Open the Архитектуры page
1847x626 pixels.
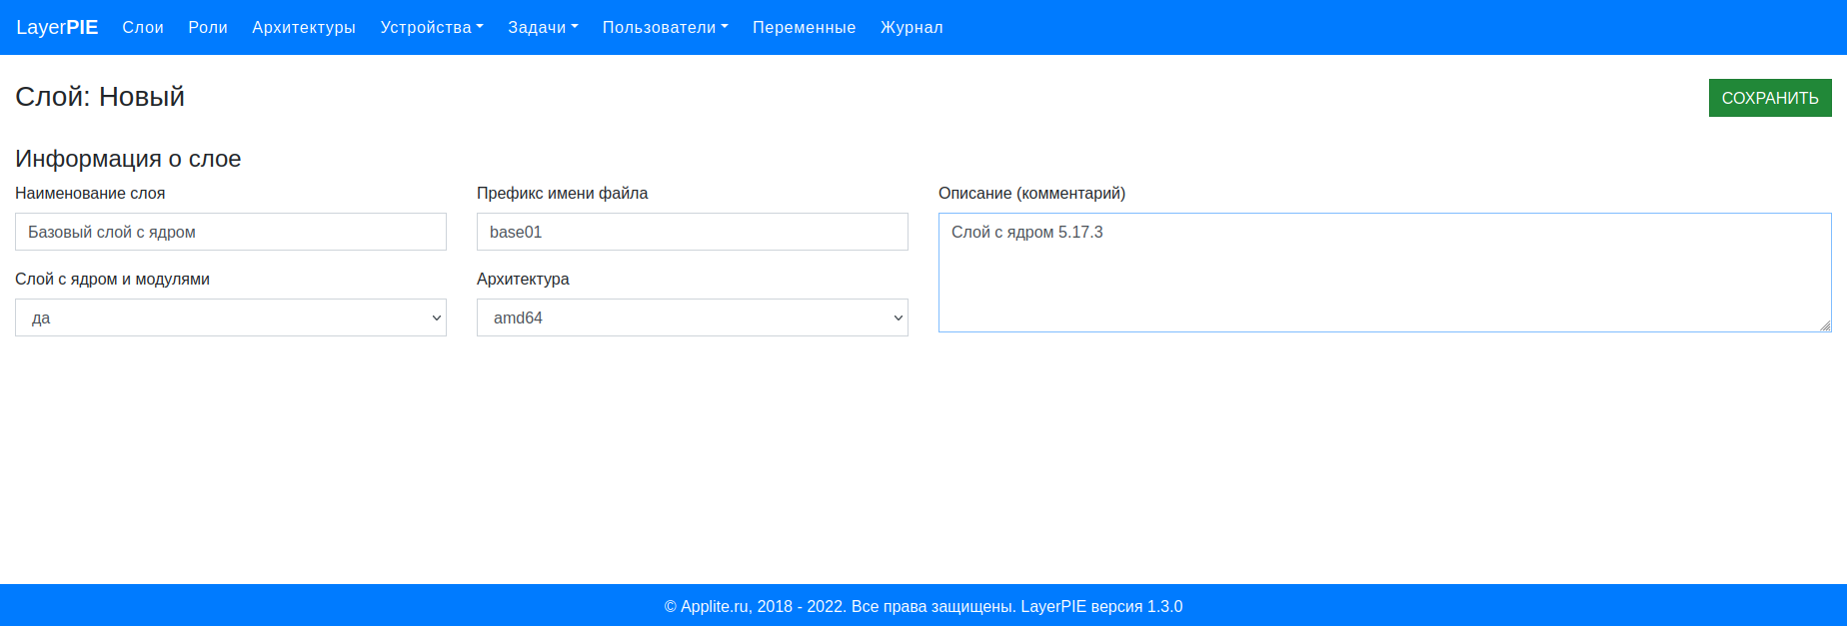click(304, 27)
